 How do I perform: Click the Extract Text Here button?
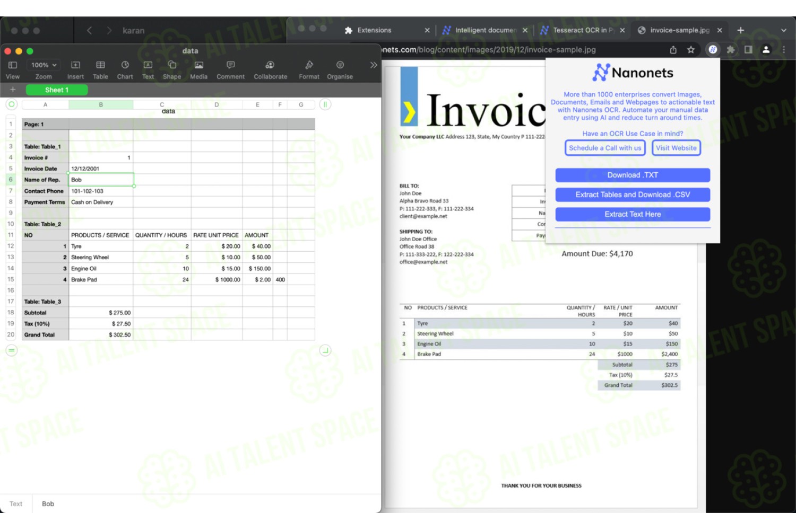tap(633, 214)
